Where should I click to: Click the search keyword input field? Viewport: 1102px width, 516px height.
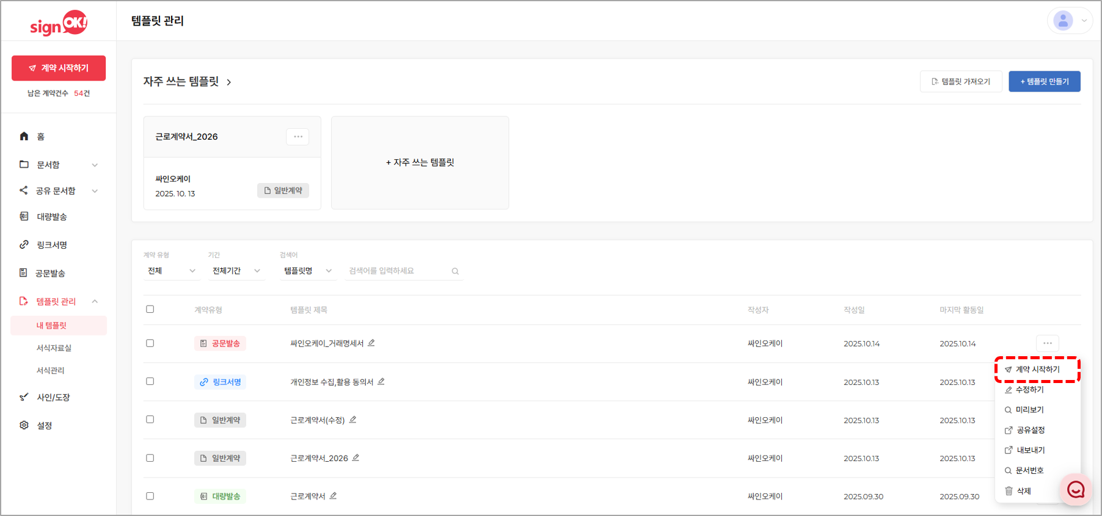[397, 271]
